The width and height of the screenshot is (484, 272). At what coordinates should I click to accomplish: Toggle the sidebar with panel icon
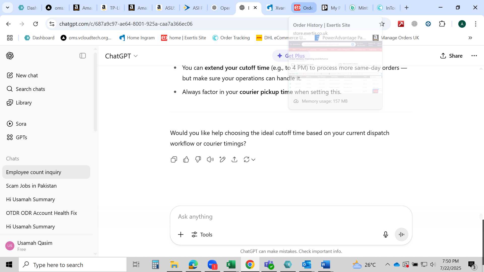coord(83,56)
